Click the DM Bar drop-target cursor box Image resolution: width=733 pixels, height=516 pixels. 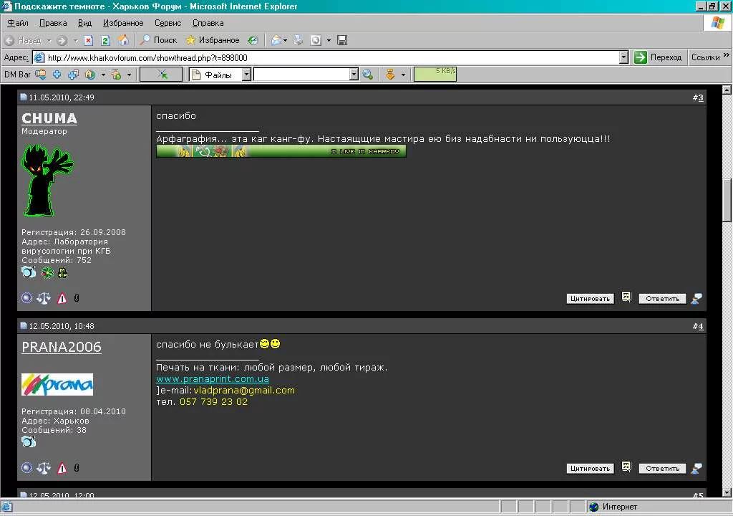pos(161,75)
